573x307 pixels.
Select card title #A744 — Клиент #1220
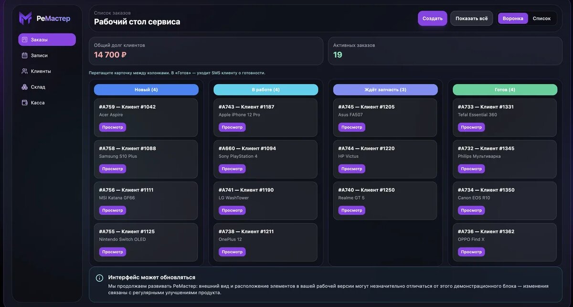coord(367,148)
